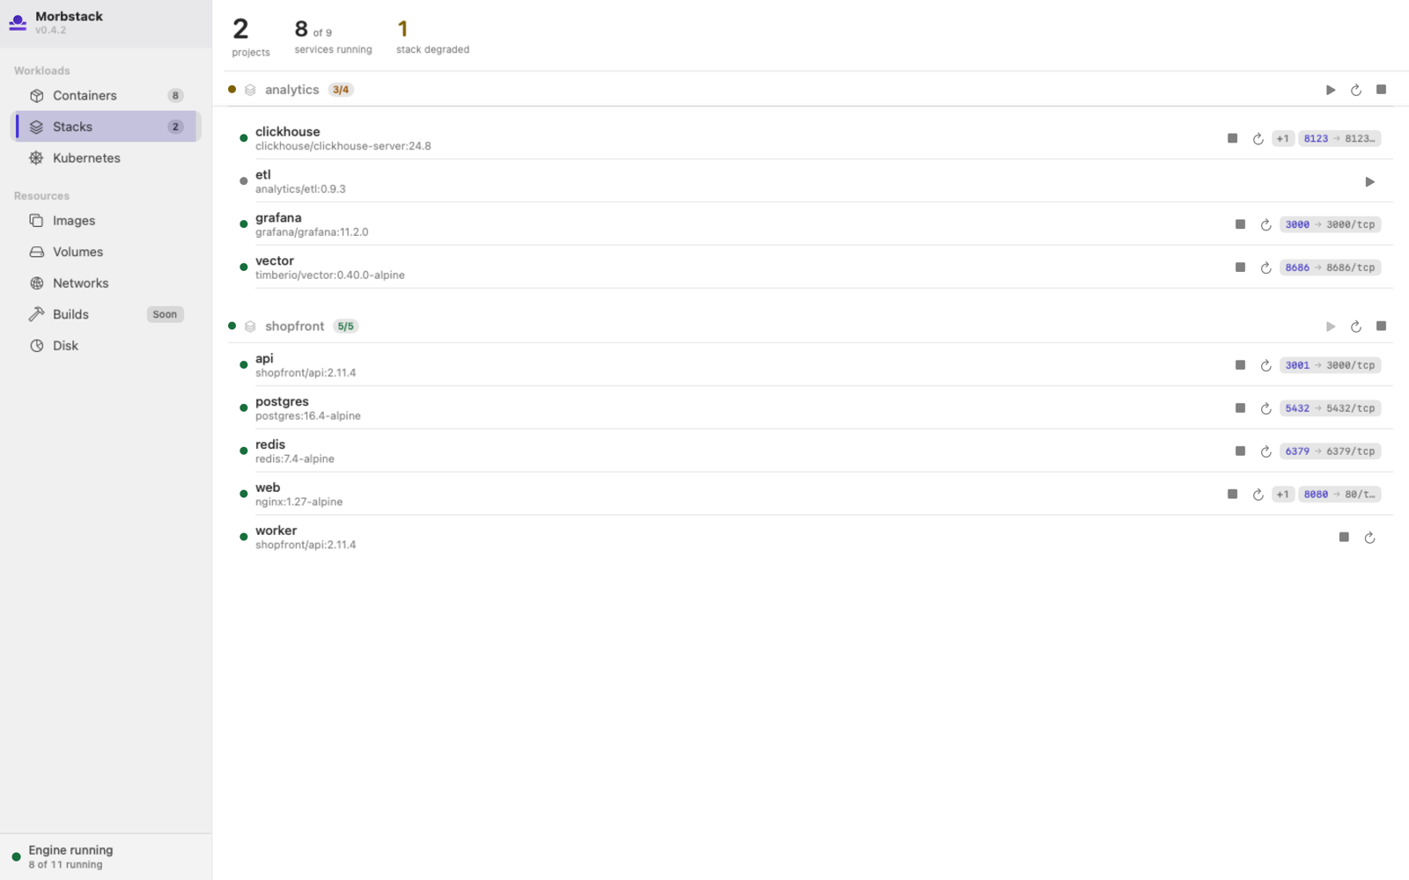The width and height of the screenshot is (1409, 880).
Task: Open grafana port 3000 mapping
Action: click(1330, 225)
